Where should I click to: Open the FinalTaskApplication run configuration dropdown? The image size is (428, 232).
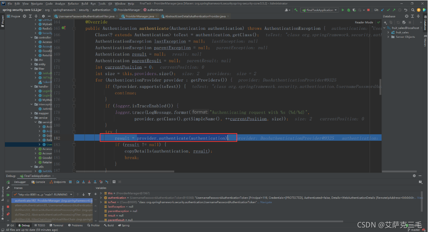[319, 10]
